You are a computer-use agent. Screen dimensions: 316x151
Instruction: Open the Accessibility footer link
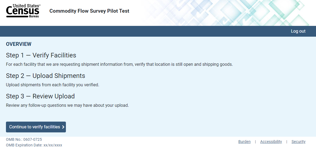[271, 142]
